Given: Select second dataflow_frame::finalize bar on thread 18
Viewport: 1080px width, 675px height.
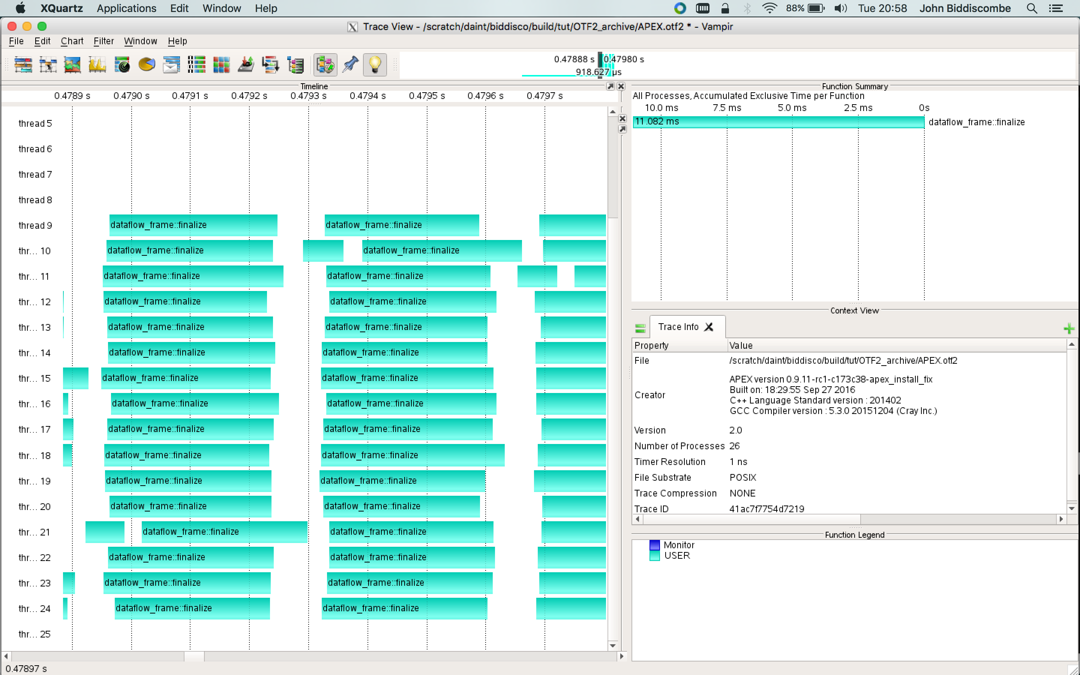Looking at the screenshot, I should [x=413, y=455].
